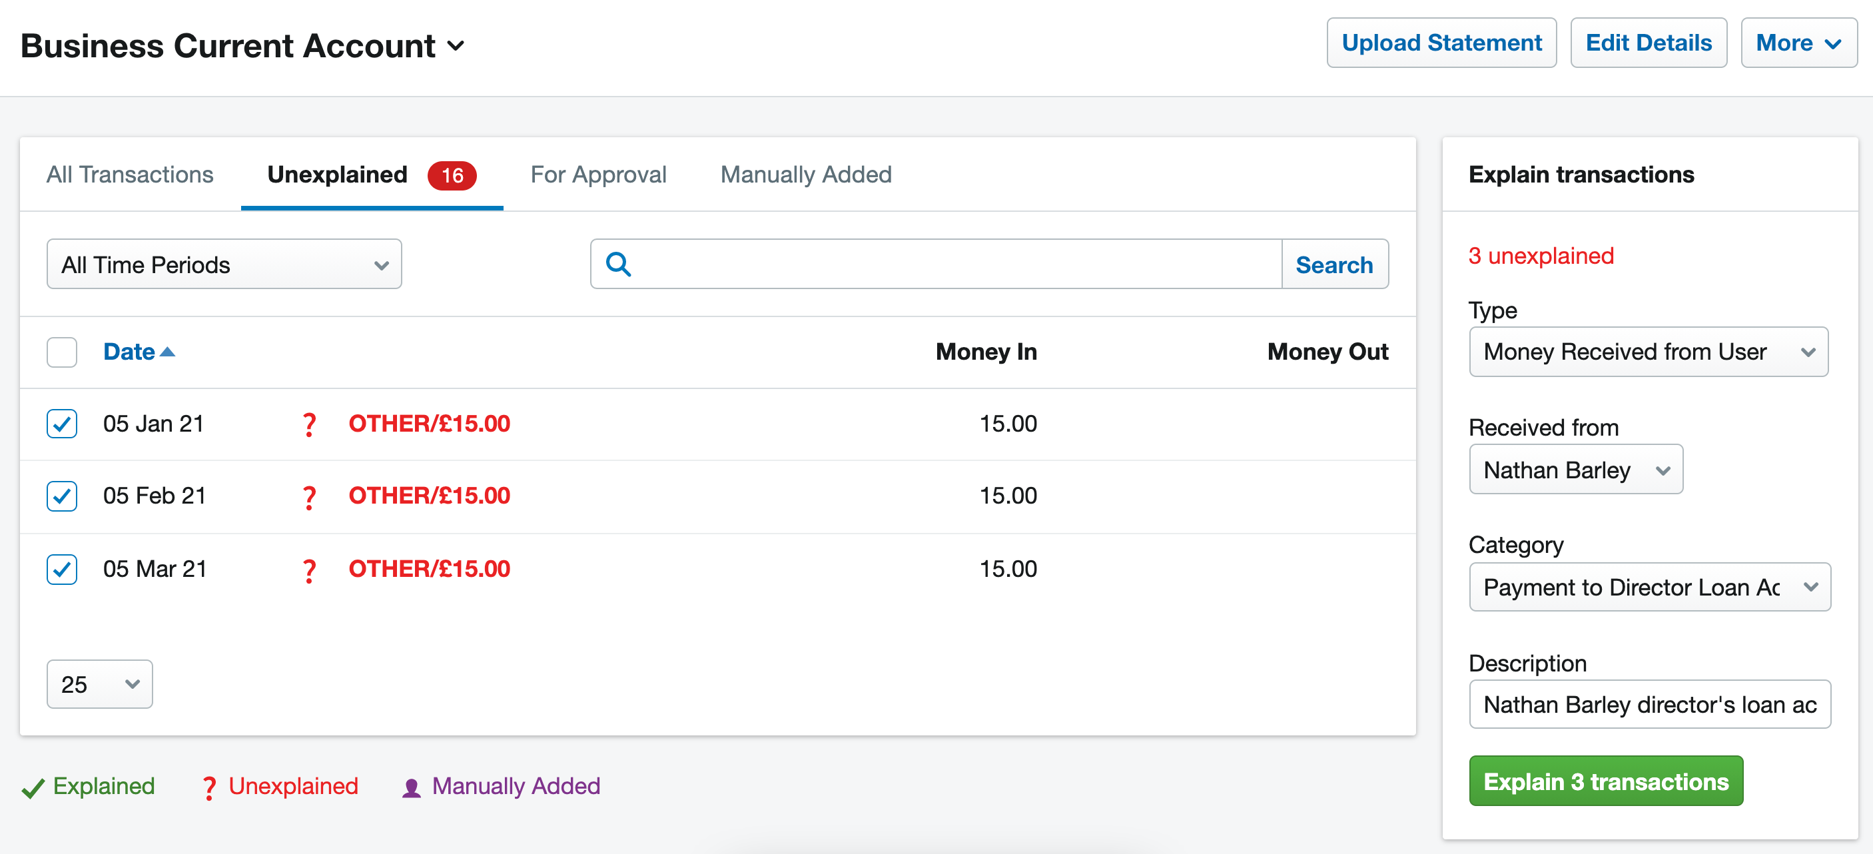1873x854 pixels.
Task: Open the 05 Jan 21 OTHER/£15.00 transaction
Action: 429,424
